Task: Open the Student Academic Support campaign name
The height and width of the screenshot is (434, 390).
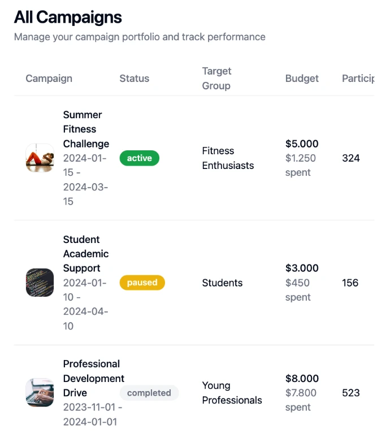Action: coord(86,254)
